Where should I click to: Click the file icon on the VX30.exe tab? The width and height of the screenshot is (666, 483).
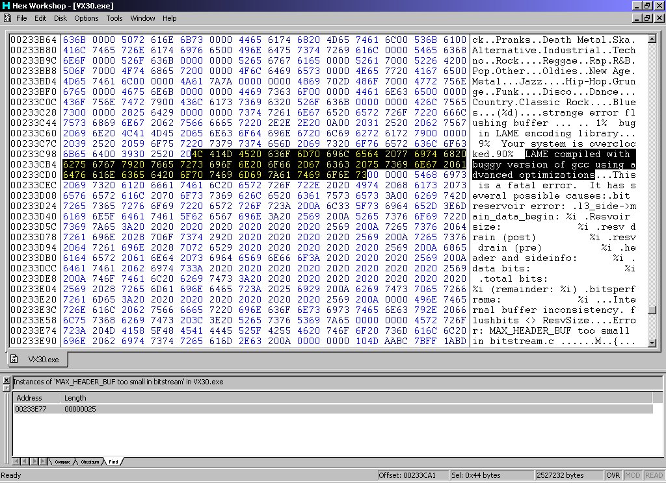click(14, 359)
